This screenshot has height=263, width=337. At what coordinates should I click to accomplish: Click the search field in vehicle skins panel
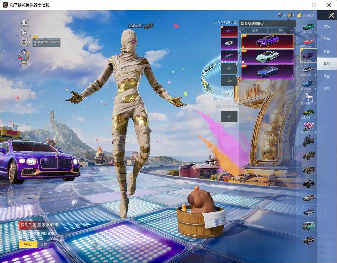tap(254, 30)
